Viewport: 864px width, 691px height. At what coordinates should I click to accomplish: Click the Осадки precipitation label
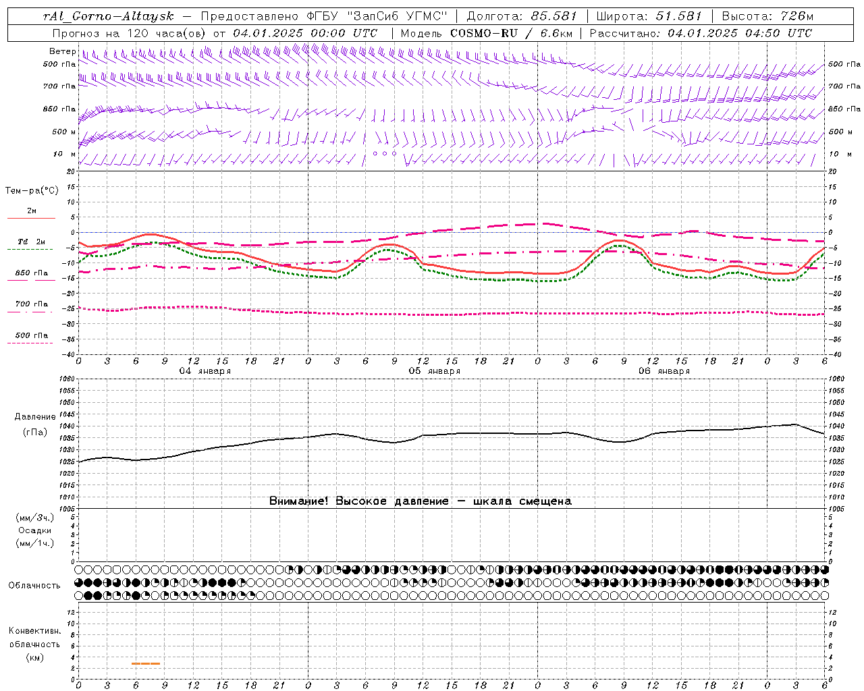pyautogui.click(x=35, y=530)
